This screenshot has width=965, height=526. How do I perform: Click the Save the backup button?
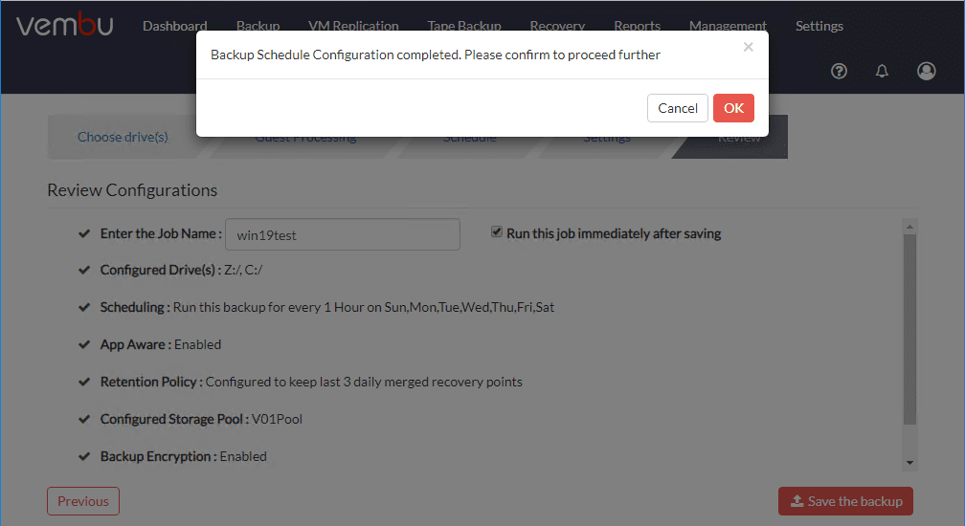[x=845, y=501]
